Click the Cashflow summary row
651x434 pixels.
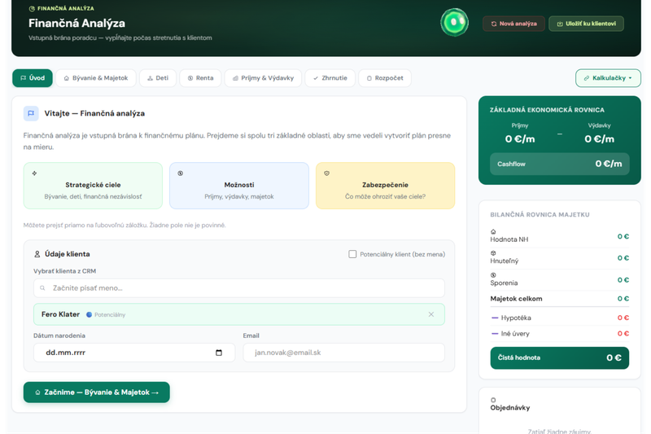(x=559, y=164)
